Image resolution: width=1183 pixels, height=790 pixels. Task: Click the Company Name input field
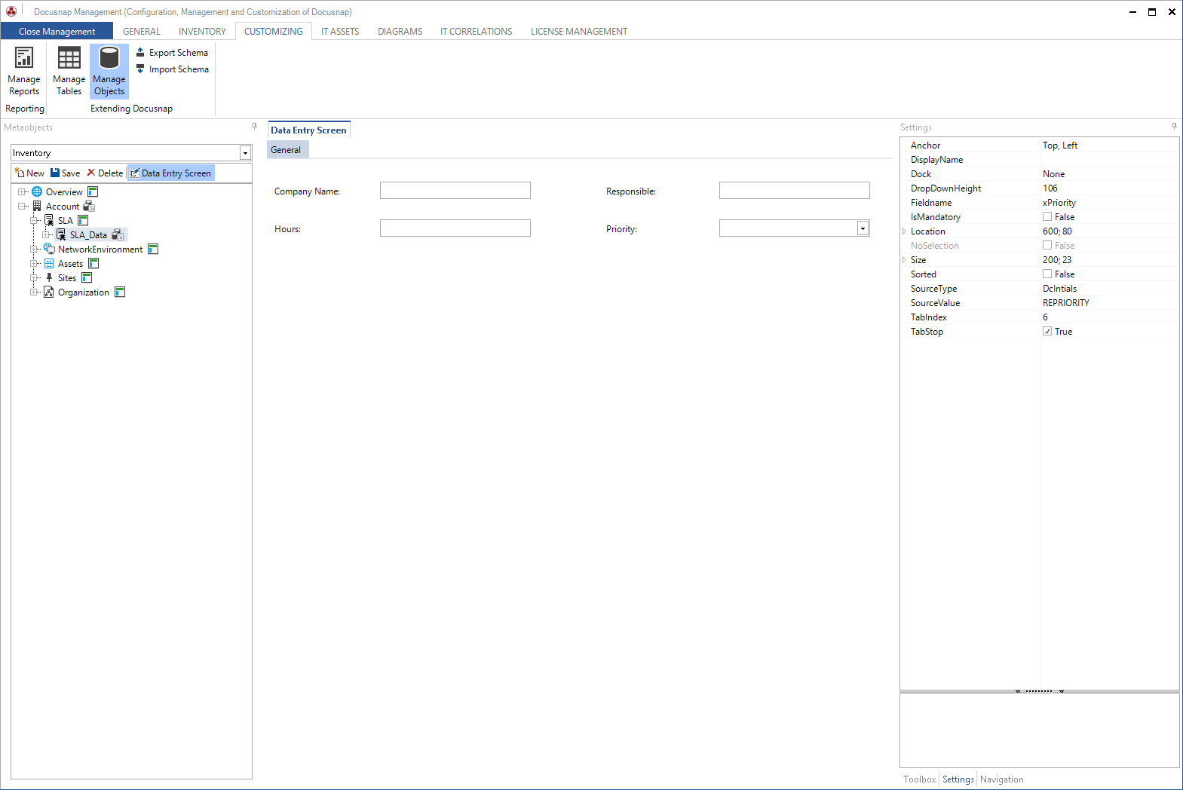[x=455, y=191]
